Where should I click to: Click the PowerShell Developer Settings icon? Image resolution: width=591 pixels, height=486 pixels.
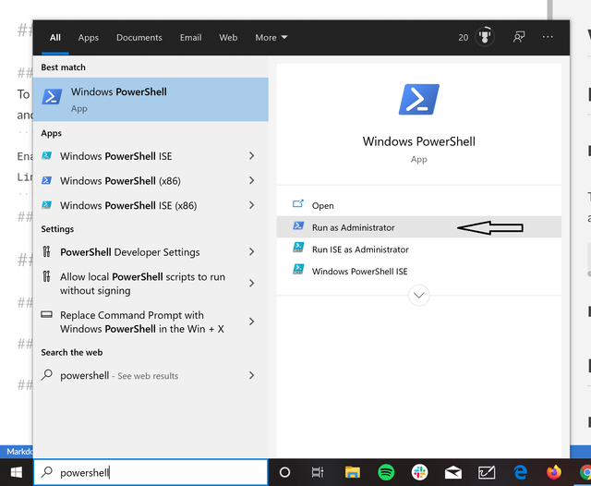tap(46, 251)
